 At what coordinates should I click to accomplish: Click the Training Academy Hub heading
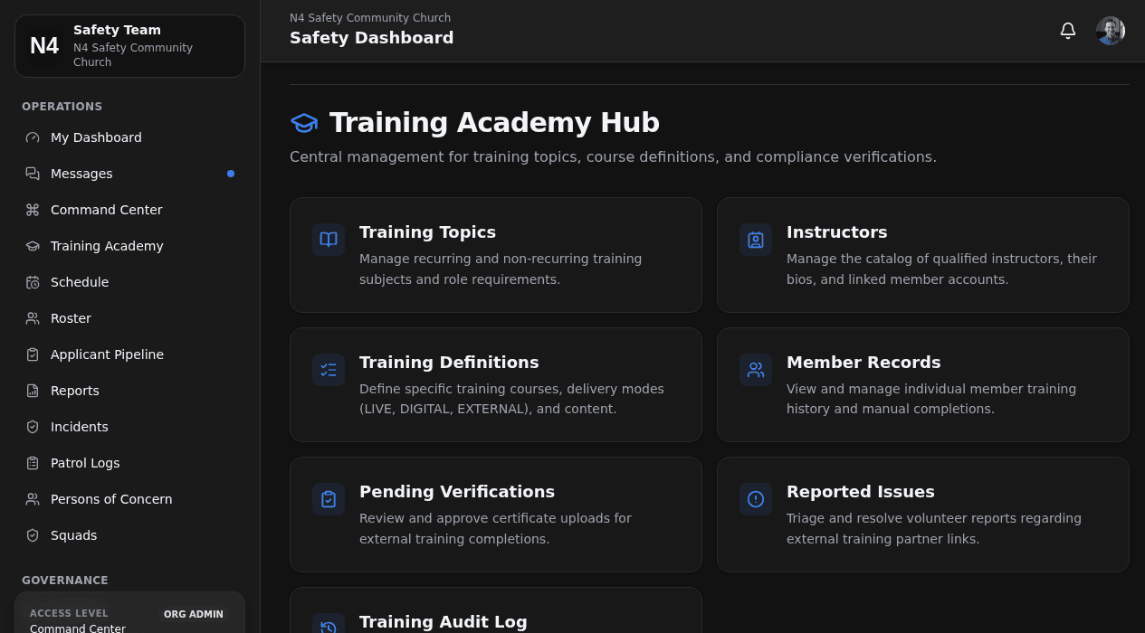[x=494, y=123]
